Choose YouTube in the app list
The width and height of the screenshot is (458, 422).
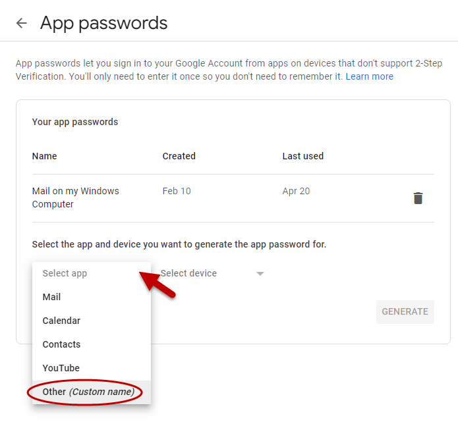61,368
